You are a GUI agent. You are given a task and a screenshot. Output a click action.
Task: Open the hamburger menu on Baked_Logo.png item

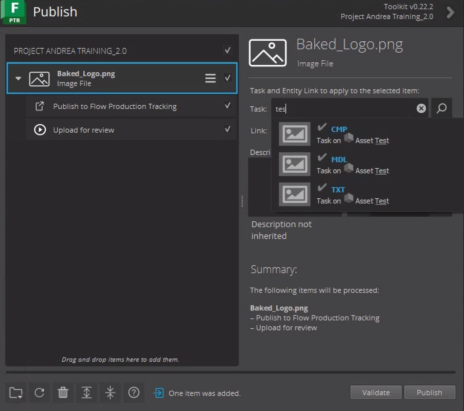(210, 78)
